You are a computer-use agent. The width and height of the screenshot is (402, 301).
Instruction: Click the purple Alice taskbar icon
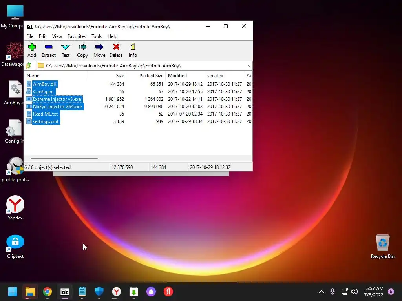point(151,292)
